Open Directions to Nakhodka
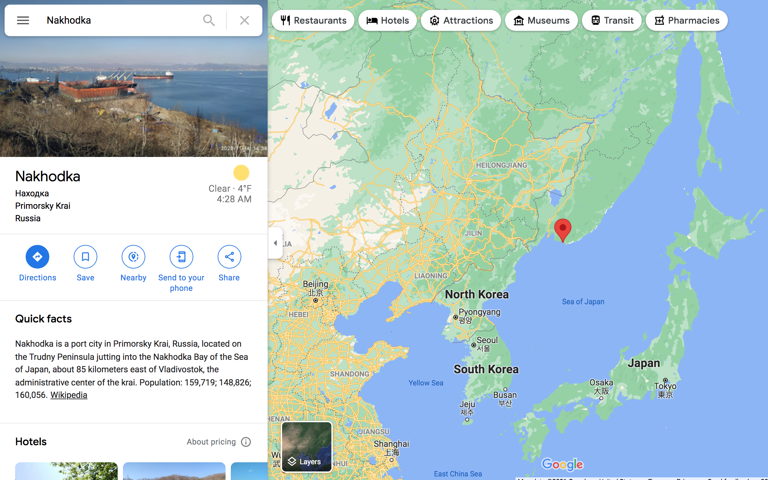Viewport: 768px width, 480px height. click(37, 257)
